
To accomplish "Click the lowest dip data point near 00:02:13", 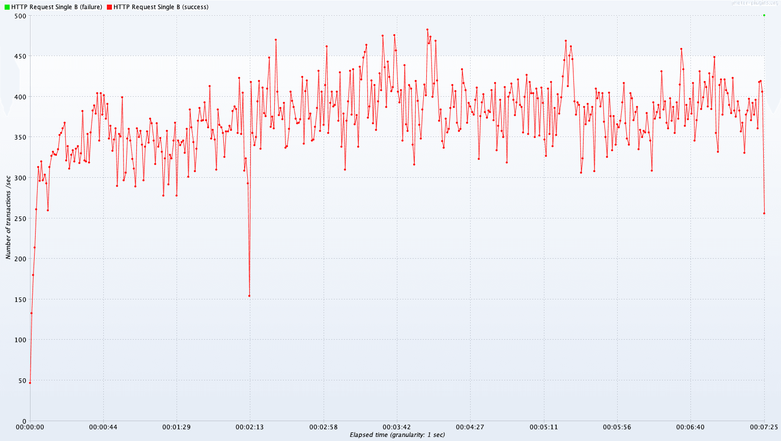I will click(x=249, y=296).
